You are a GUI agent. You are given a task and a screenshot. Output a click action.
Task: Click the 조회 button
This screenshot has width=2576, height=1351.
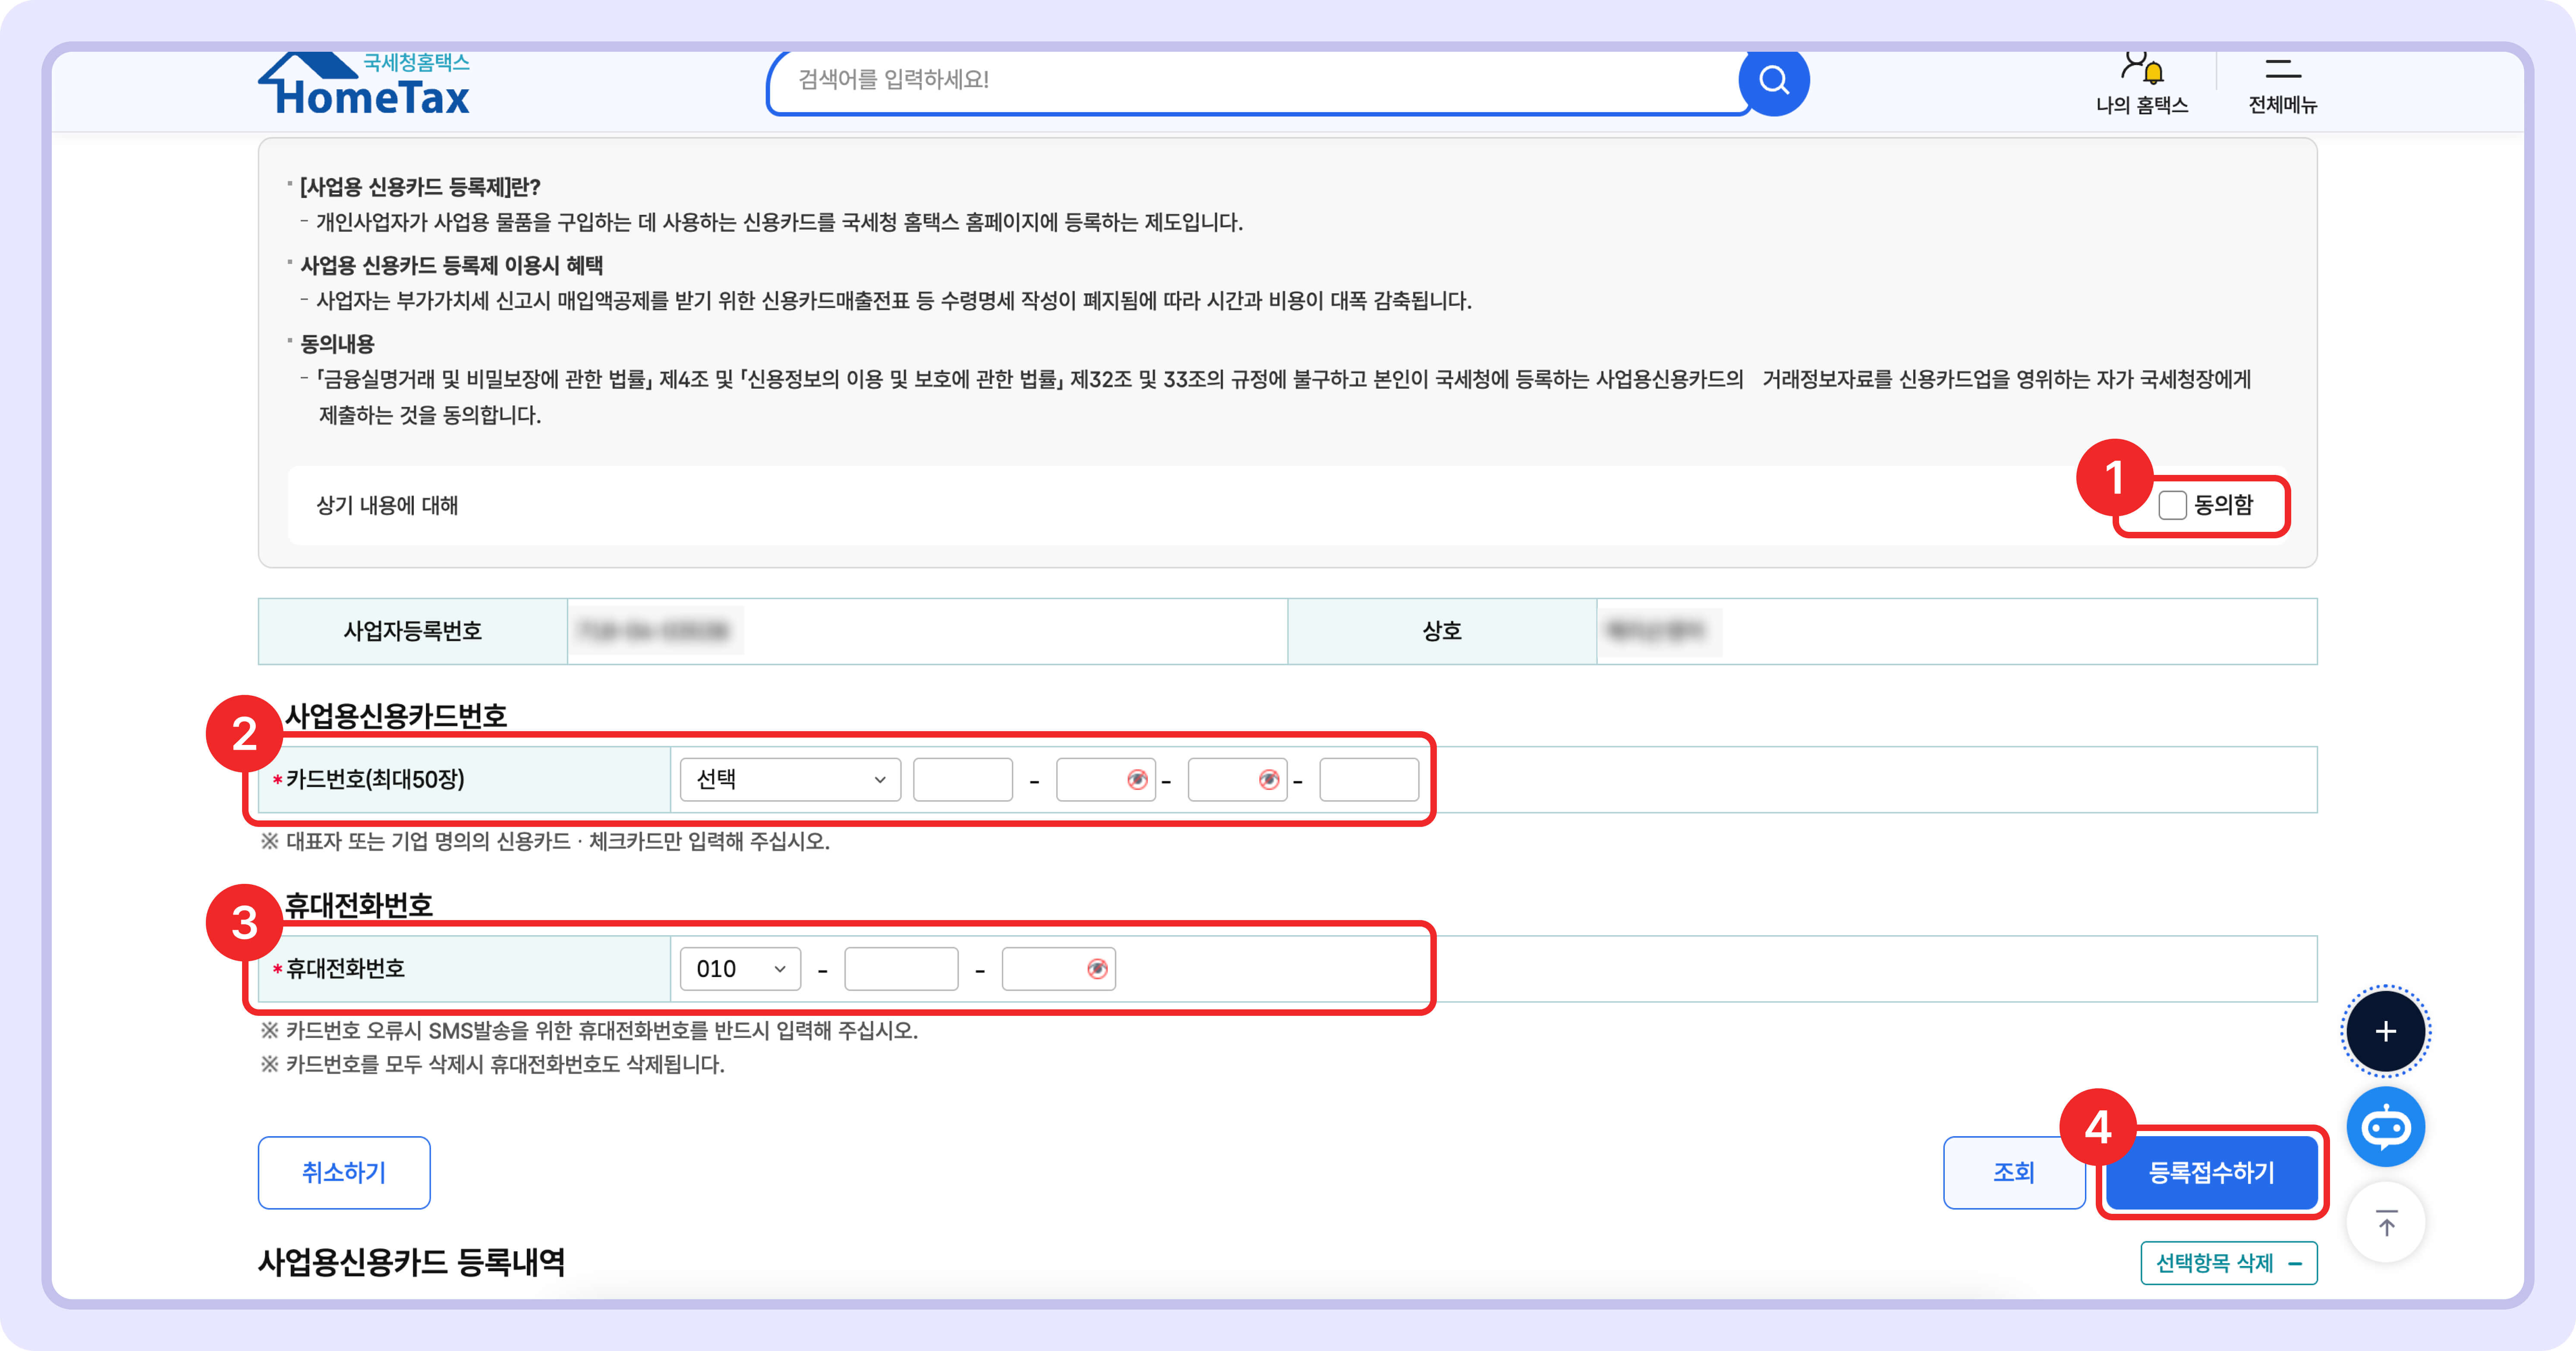tap(2013, 1172)
